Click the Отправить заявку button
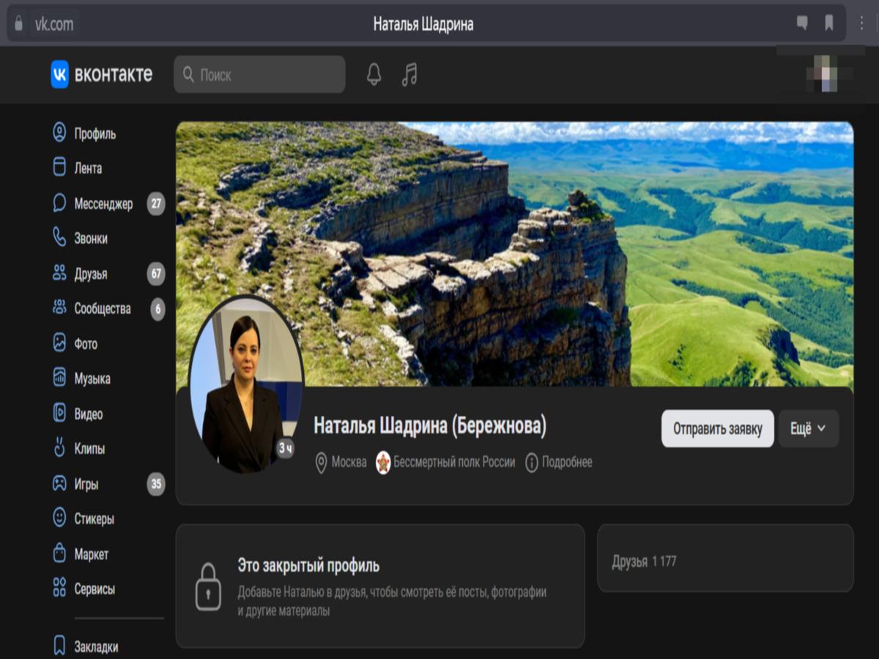The image size is (879, 659). [718, 429]
